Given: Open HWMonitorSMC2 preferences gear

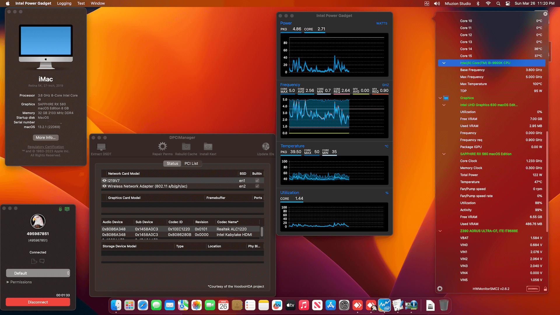Looking at the screenshot, I should 440,288.
